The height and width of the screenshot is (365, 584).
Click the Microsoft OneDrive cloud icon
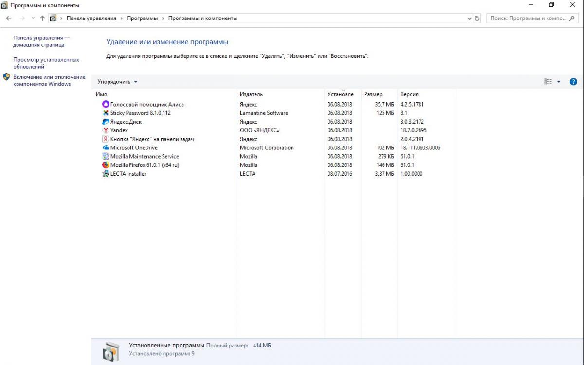coord(106,148)
